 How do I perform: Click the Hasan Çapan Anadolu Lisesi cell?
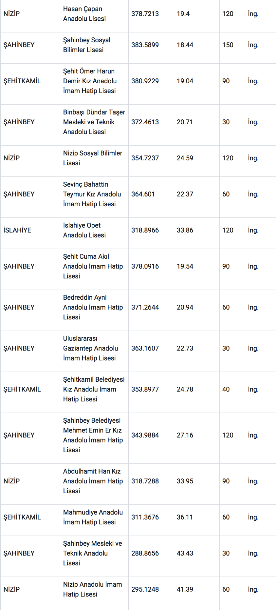84,14
